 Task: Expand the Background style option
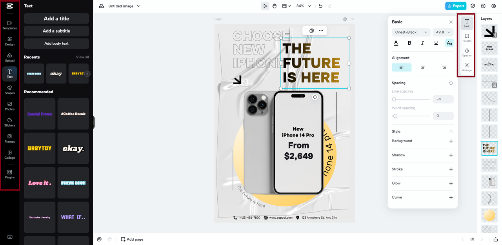pyautogui.click(x=451, y=141)
